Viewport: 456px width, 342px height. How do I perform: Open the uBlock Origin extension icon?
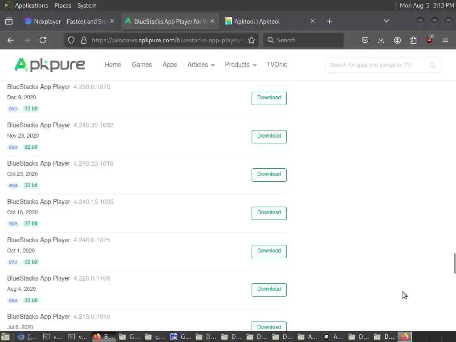pos(429,40)
